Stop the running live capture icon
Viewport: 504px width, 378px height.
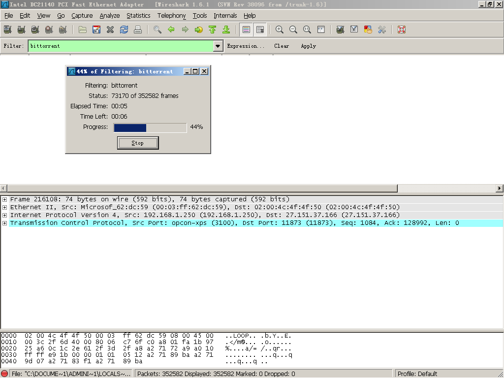tap(49, 30)
